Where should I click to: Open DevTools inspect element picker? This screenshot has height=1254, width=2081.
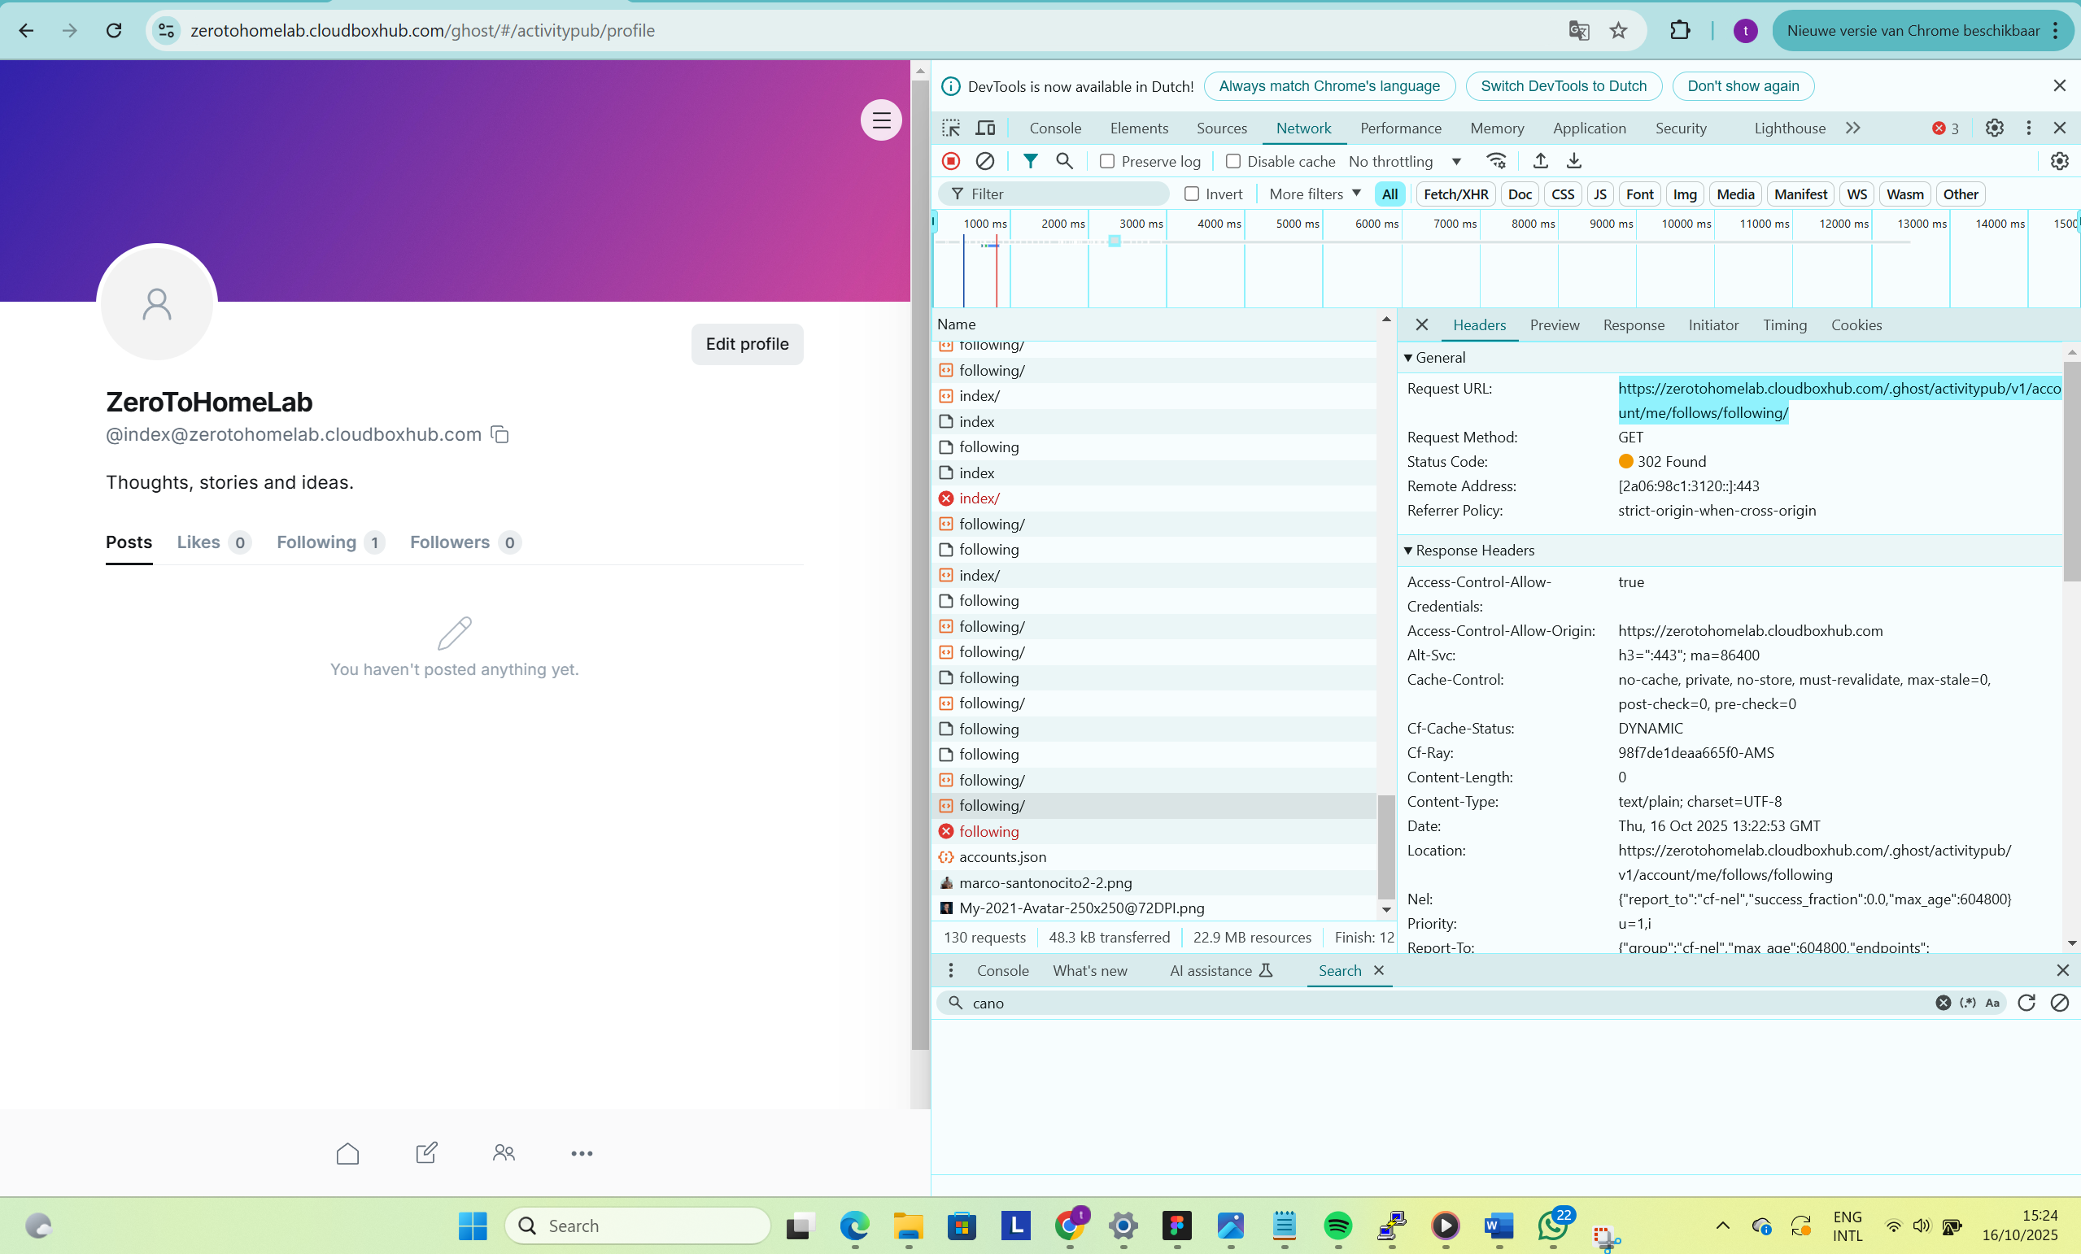click(x=951, y=128)
